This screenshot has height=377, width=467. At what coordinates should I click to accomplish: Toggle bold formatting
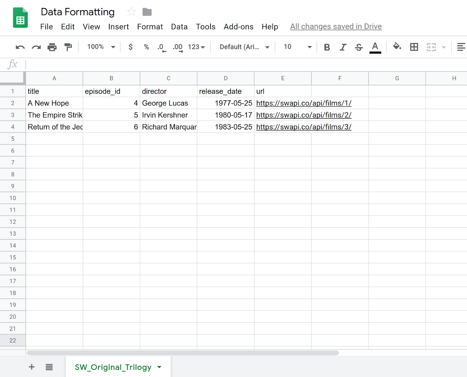[327, 47]
